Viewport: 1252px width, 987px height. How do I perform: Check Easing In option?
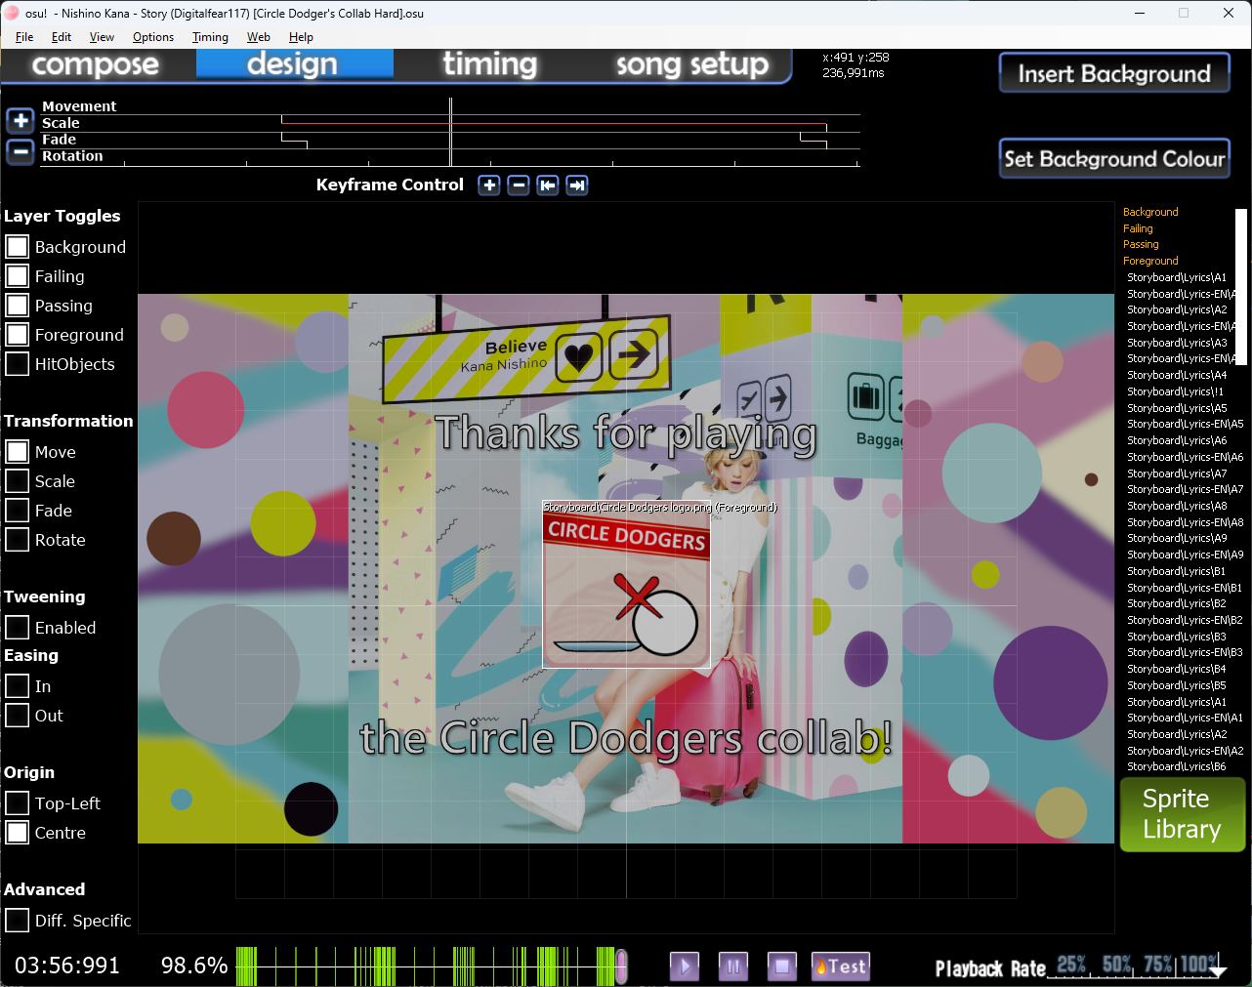pos(18,686)
